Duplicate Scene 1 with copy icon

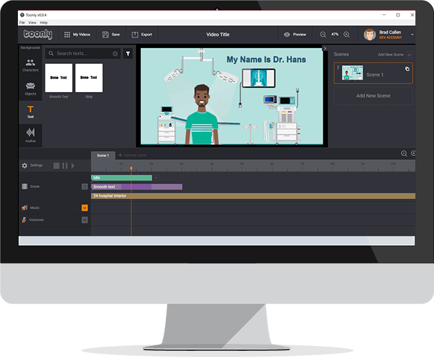pyautogui.click(x=407, y=69)
